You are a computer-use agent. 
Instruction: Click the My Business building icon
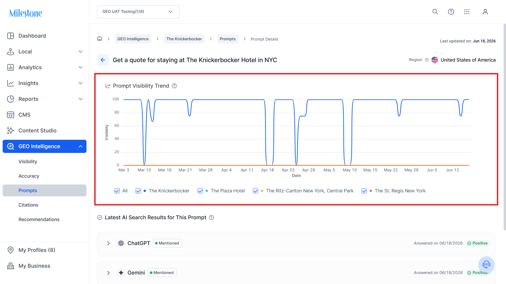pos(11,266)
